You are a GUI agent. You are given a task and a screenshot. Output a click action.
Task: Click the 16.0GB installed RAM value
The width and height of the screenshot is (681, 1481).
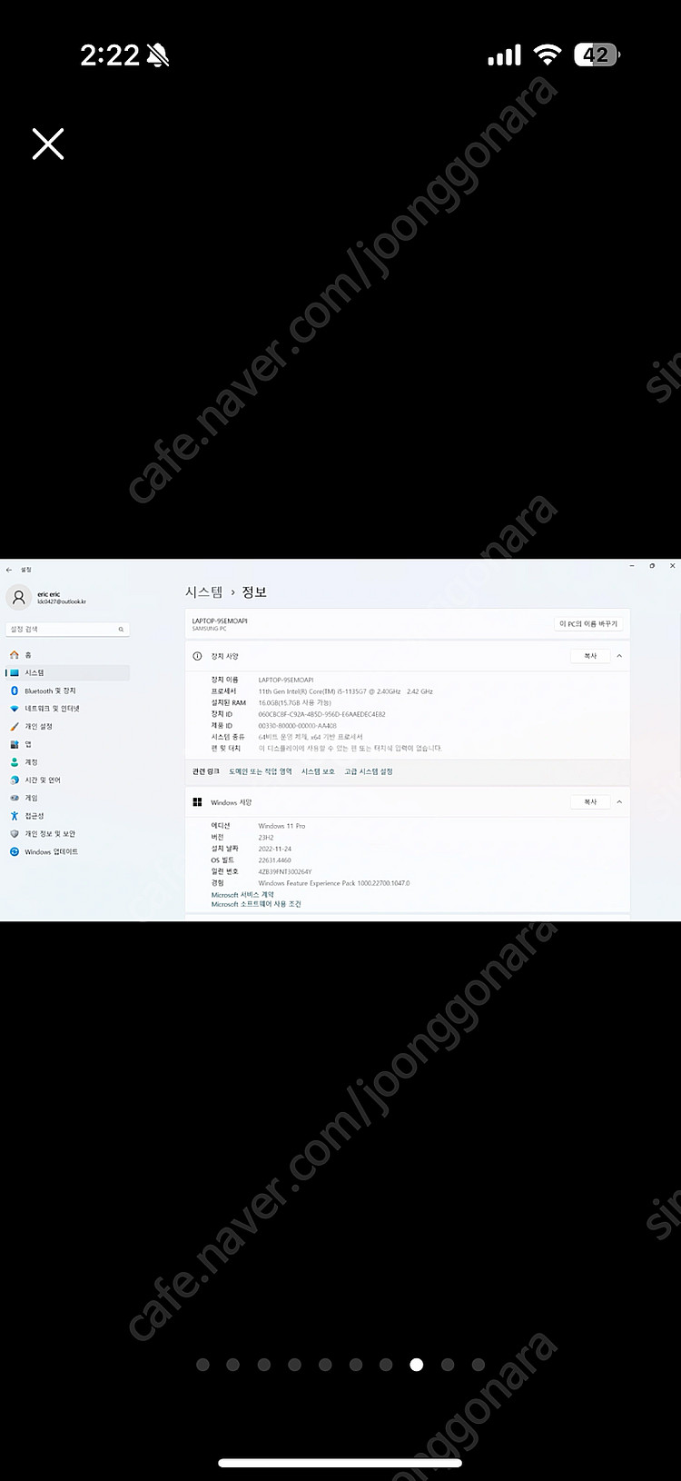tap(294, 702)
